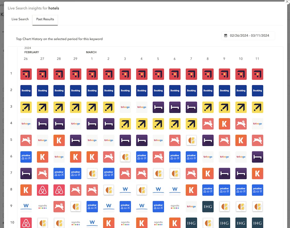
Task: Click Expedia icon ranked 3 on February 28
Action: tap(59, 107)
